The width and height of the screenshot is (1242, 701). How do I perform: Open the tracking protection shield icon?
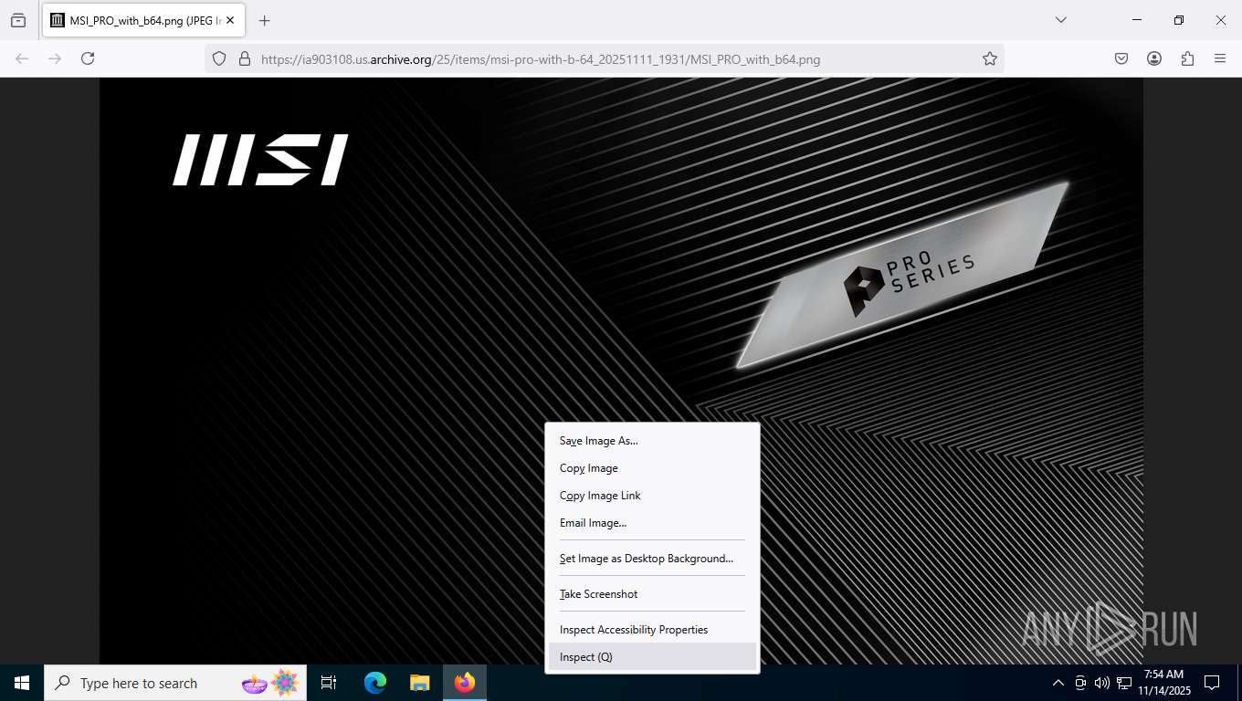point(219,58)
